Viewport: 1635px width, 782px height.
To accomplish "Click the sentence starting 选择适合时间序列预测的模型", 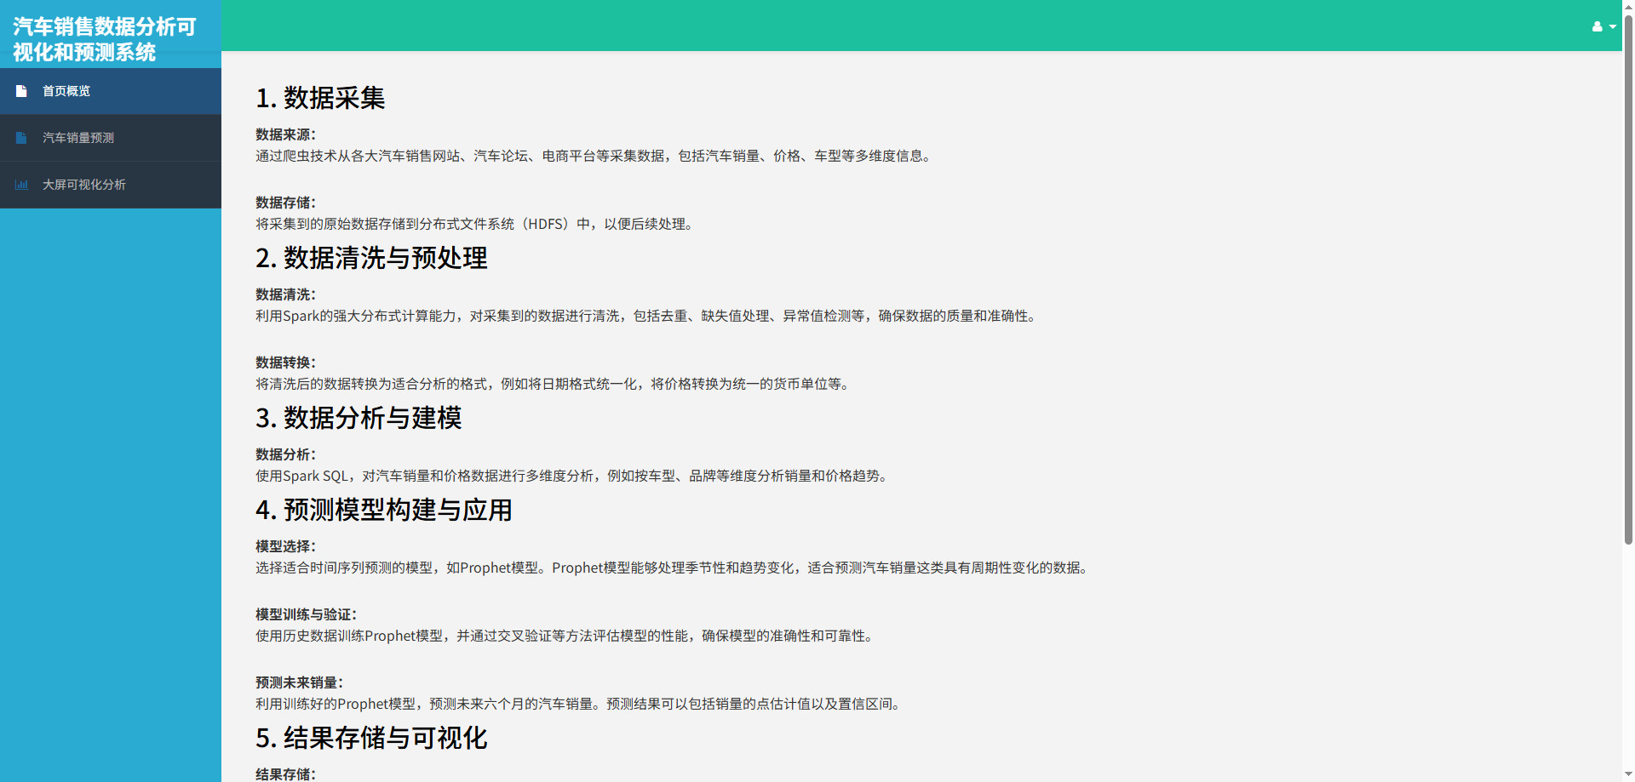I will pos(674,568).
